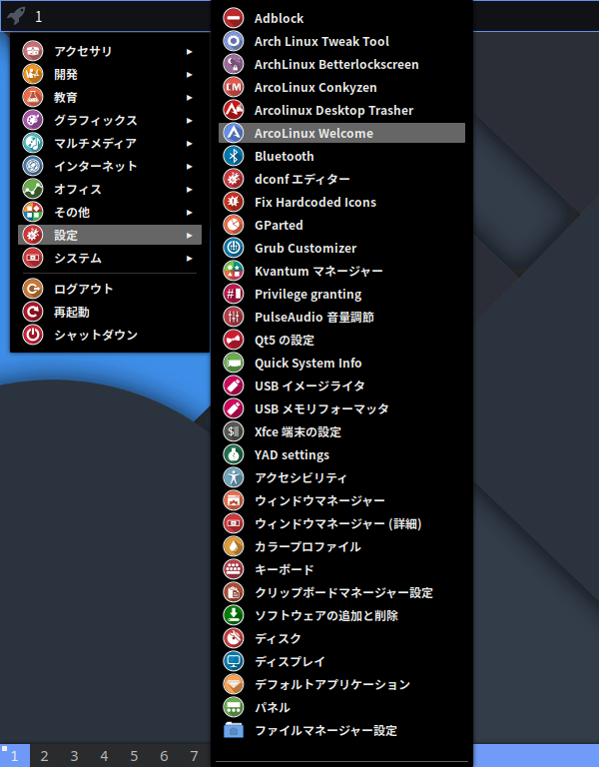Switch to workspace 5
Image resolution: width=599 pixels, height=767 pixels.
[x=134, y=756]
